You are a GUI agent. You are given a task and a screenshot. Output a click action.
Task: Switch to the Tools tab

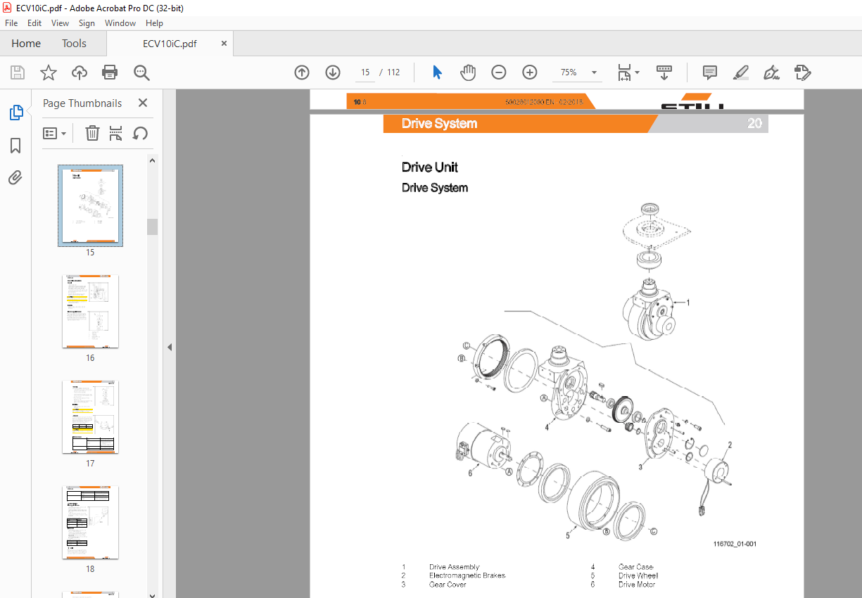point(74,44)
